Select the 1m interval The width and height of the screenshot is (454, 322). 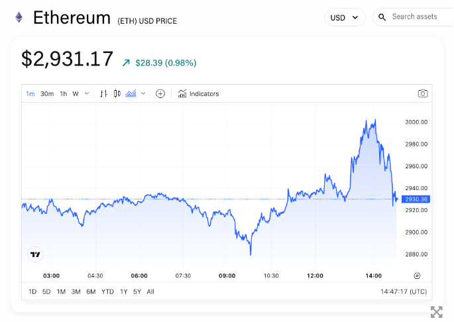click(30, 93)
